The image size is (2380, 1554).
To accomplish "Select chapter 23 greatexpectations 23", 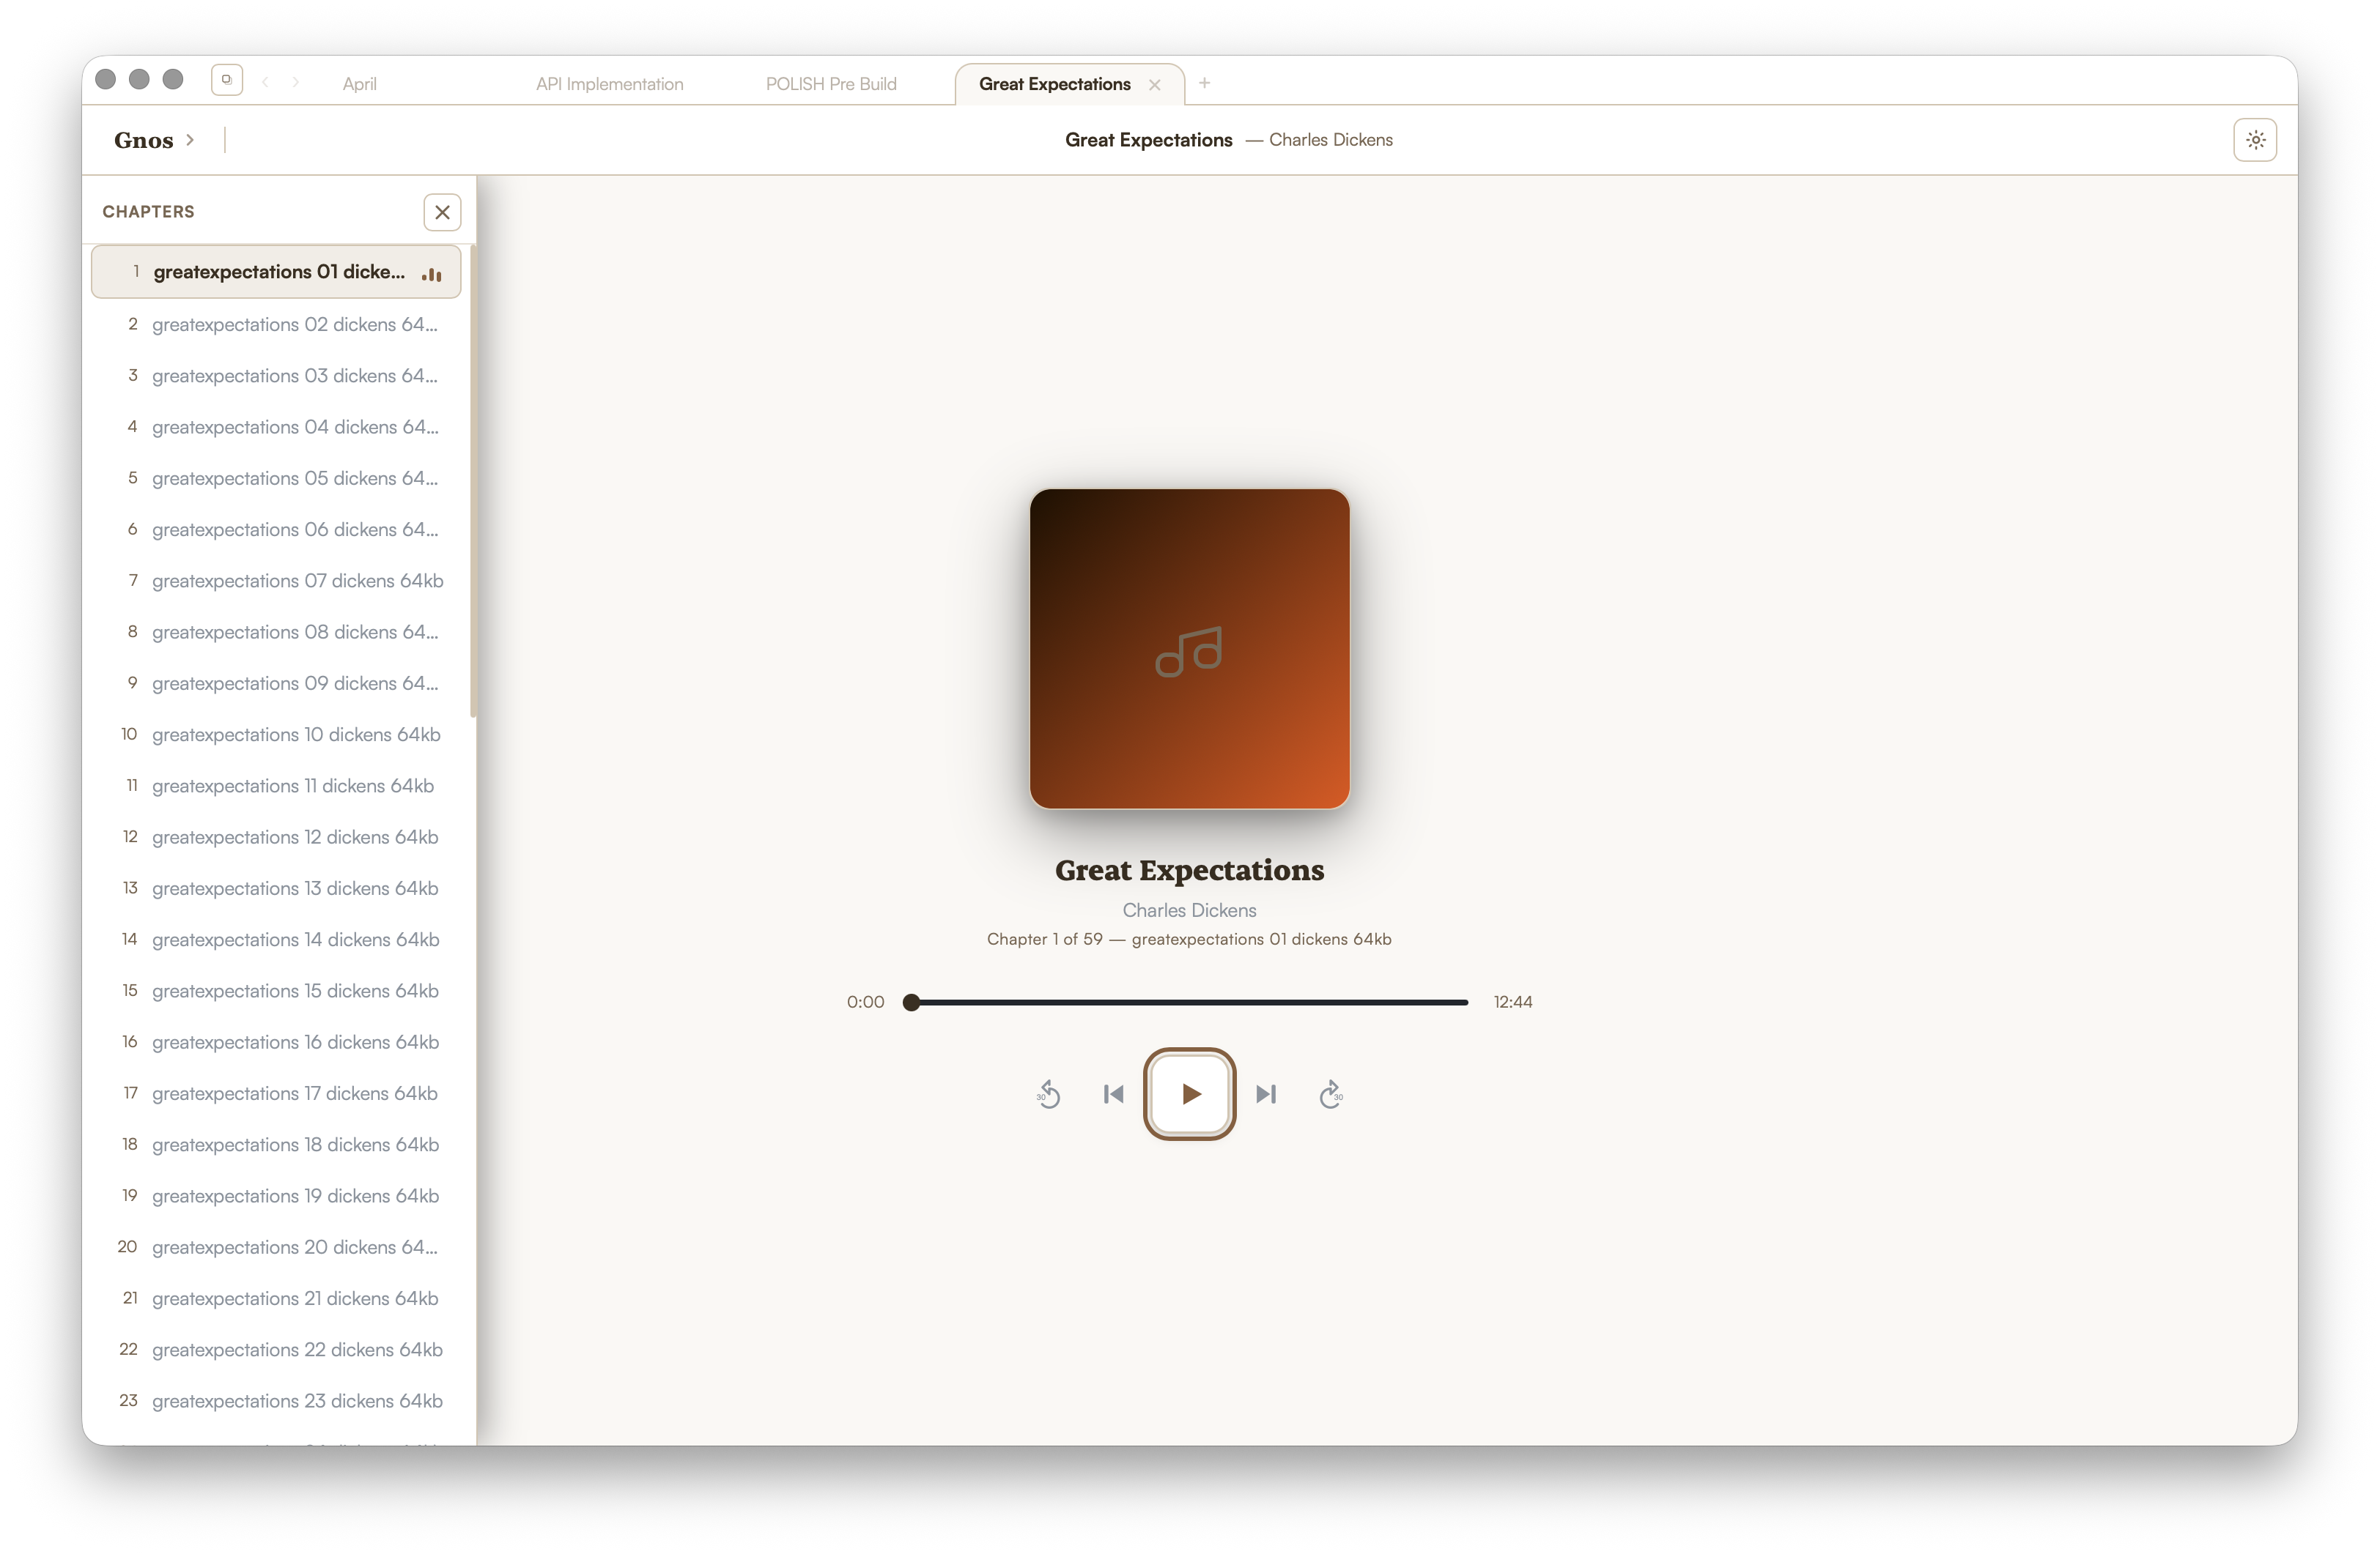I will [276, 1401].
